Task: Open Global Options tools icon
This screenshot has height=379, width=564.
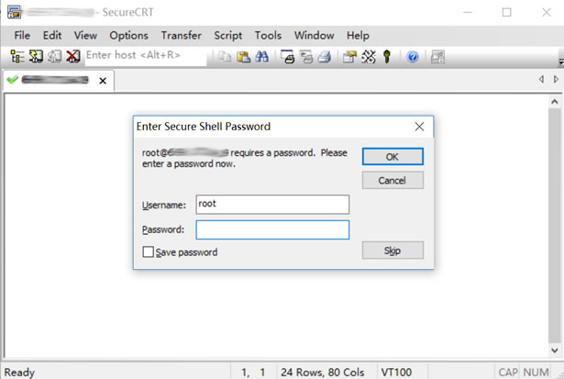Action: click(x=369, y=57)
